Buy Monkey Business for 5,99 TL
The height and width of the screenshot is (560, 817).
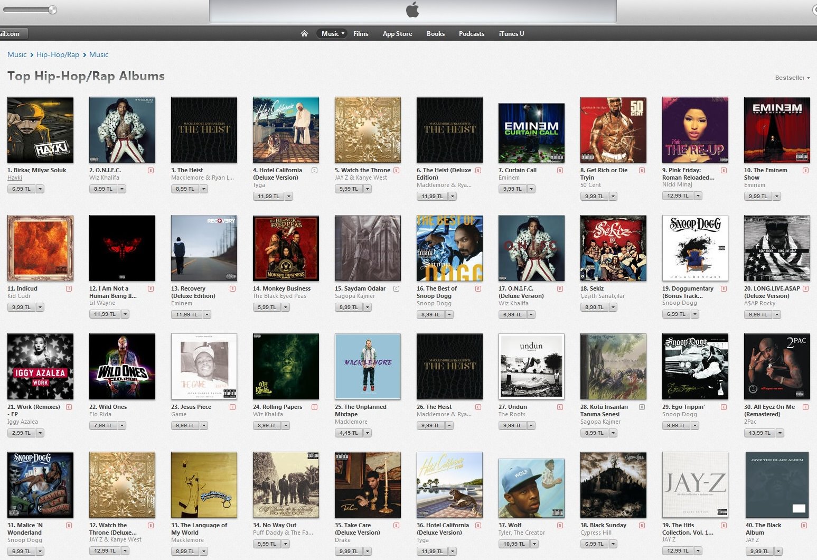tap(267, 307)
